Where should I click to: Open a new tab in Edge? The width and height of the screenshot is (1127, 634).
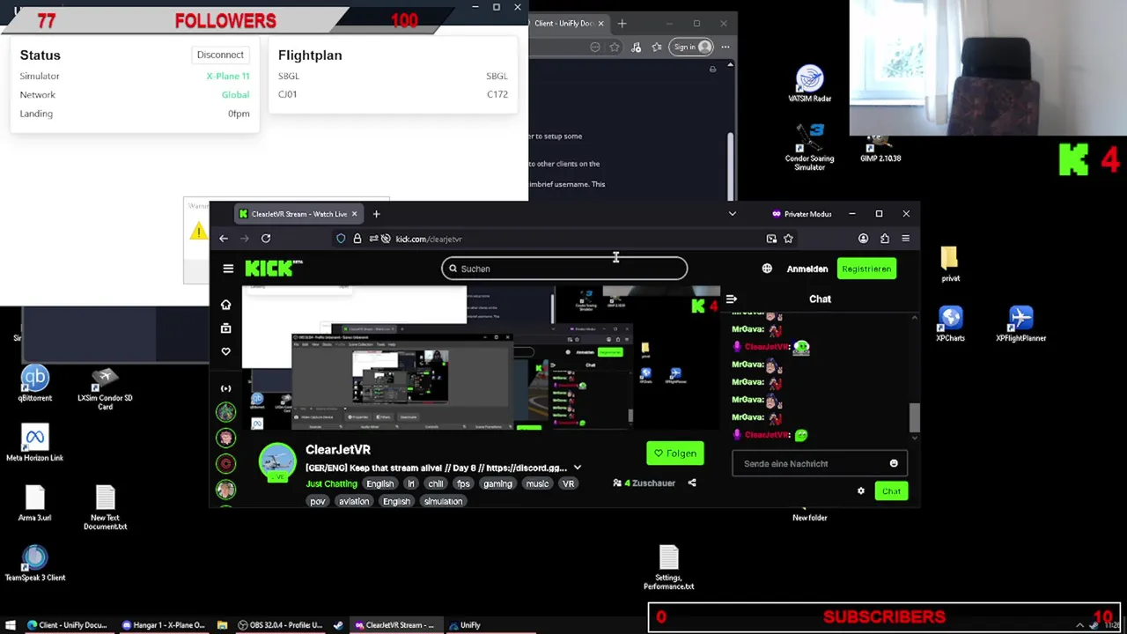622,23
